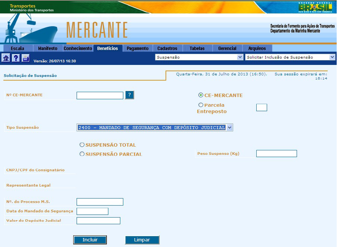Click the Valor do Depósito Judicial field

(x=98, y=221)
